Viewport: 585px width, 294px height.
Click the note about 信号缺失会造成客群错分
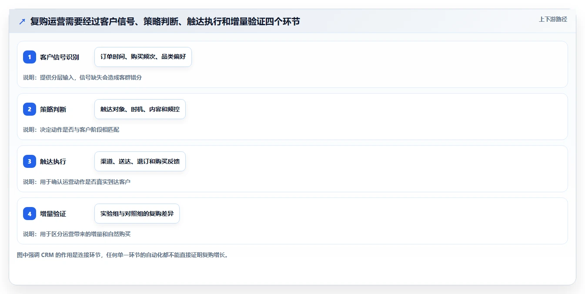tap(82, 77)
